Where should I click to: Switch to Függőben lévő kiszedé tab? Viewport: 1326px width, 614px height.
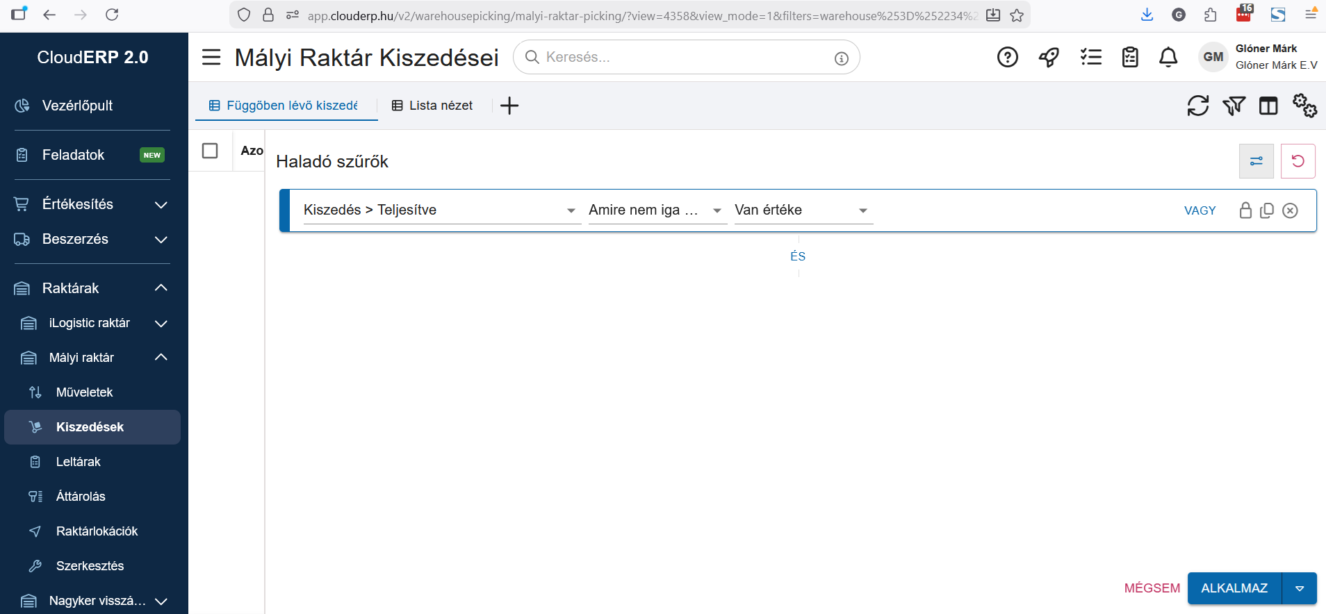click(x=286, y=106)
